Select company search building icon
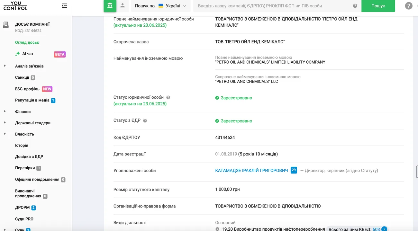418x231 pixels. tap(110, 6)
